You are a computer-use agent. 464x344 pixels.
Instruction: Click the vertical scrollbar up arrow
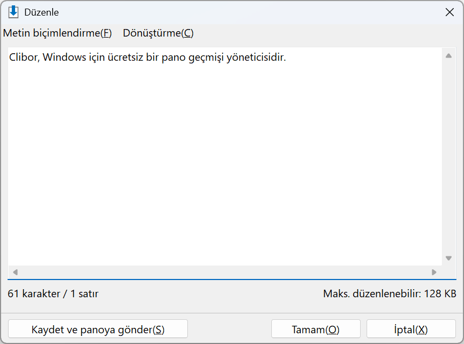point(448,55)
